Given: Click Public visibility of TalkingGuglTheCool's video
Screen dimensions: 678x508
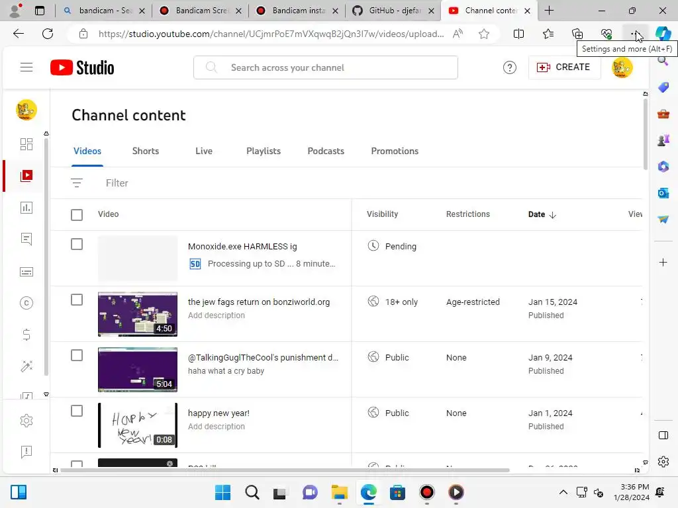Looking at the screenshot, I should pos(388,357).
